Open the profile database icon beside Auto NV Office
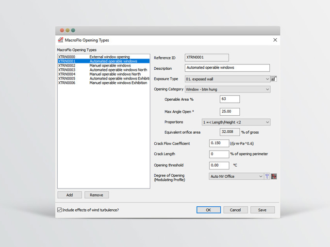Image resolution: width=330 pixels, height=247 pixels. (x=274, y=176)
